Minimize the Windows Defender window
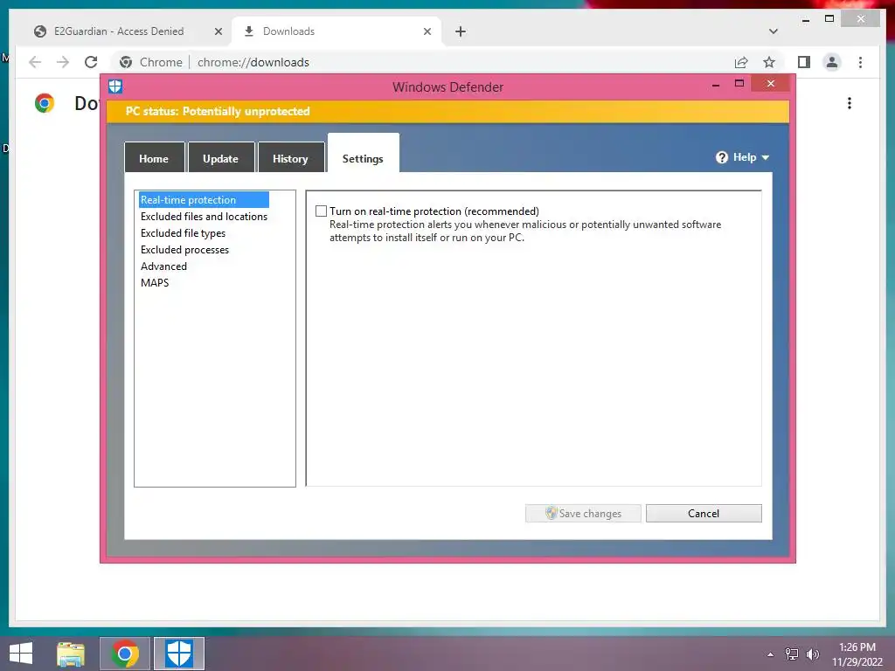The width and height of the screenshot is (895, 671). pos(716,85)
